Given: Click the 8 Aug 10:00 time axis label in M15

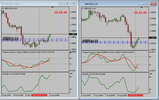Looking at the screenshot, I should 18,95.
